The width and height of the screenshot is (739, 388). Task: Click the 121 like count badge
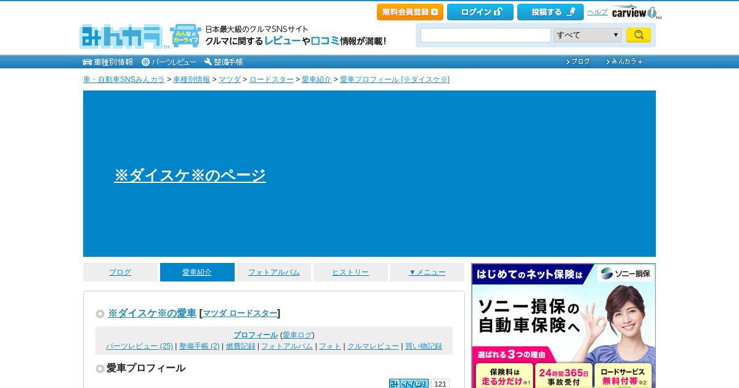pyautogui.click(x=440, y=384)
